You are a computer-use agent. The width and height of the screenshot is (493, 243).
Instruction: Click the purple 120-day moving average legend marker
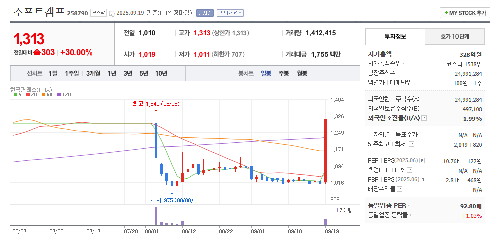pyautogui.click(x=59, y=94)
